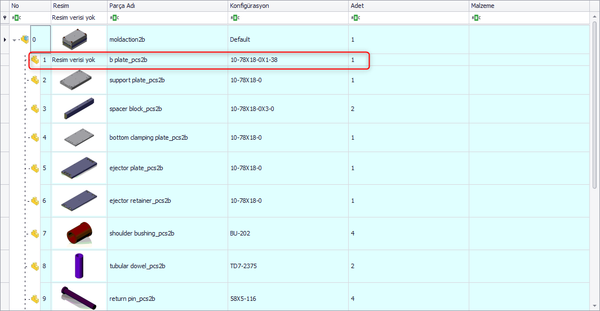Click the part icon of row 1
The image size is (600, 311).
tap(35, 60)
